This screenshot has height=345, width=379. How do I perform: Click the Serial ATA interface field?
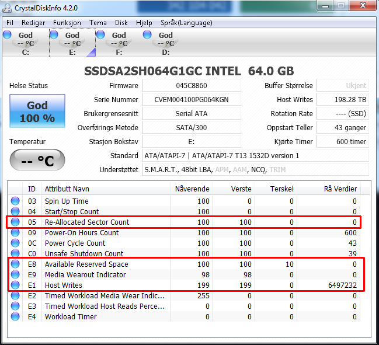pos(192,114)
